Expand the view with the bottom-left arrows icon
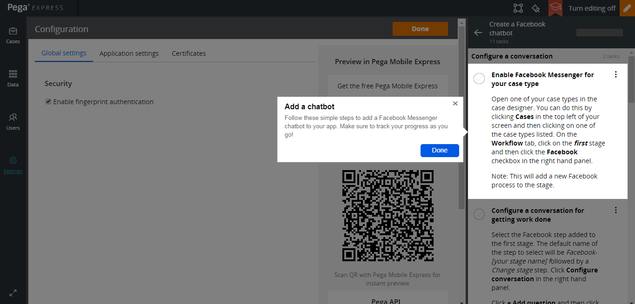635x304 pixels. [x=13, y=293]
